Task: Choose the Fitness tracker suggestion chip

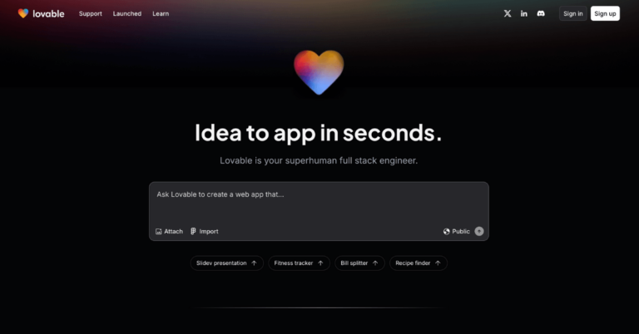Action: click(x=300, y=263)
